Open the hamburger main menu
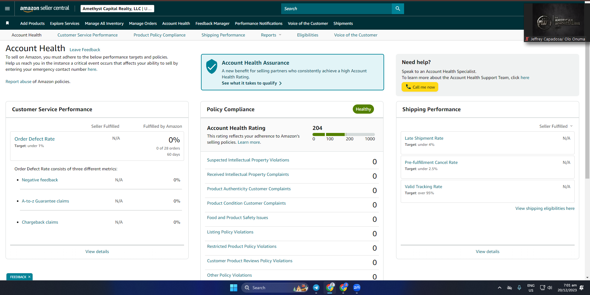590x295 pixels. coord(7,9)
